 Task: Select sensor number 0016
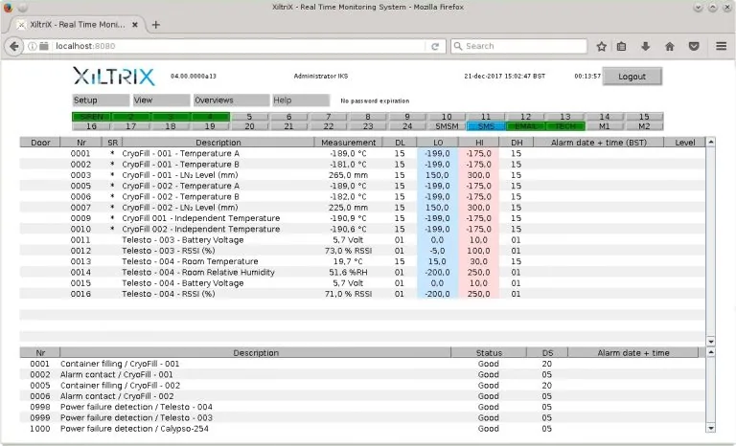point(80,294)
